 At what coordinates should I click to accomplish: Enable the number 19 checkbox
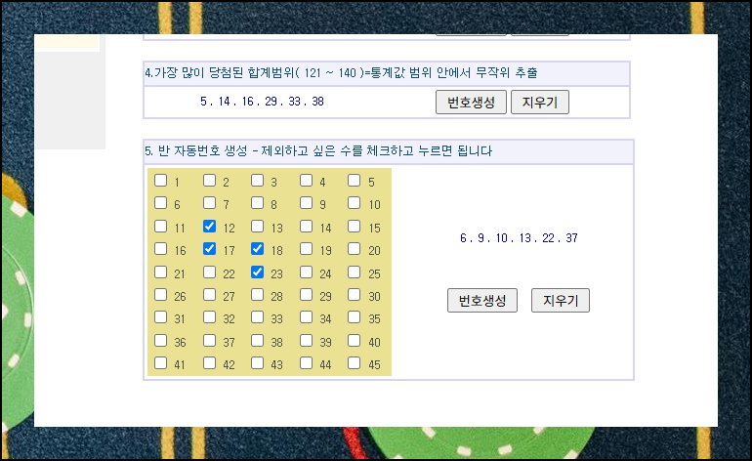[x=306, y=248]
